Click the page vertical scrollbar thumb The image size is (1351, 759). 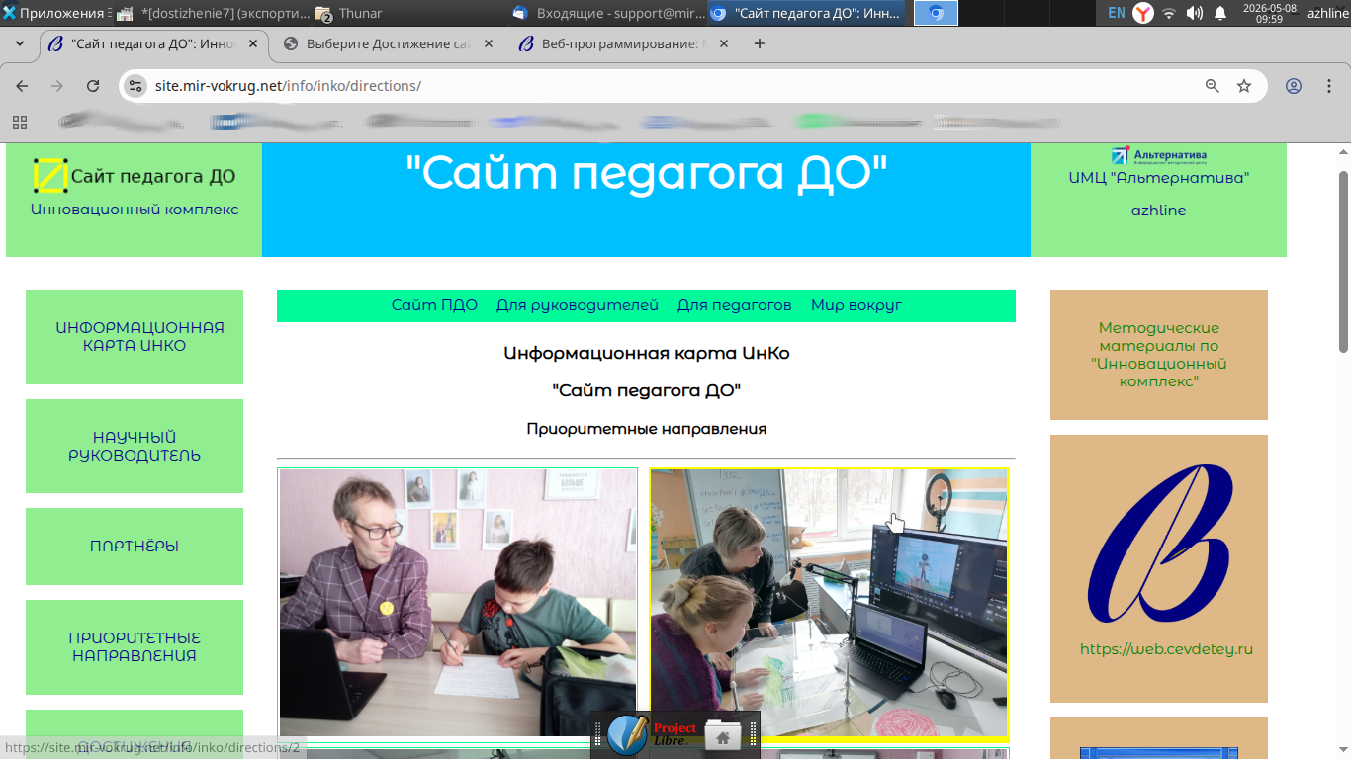point(1343,261)
